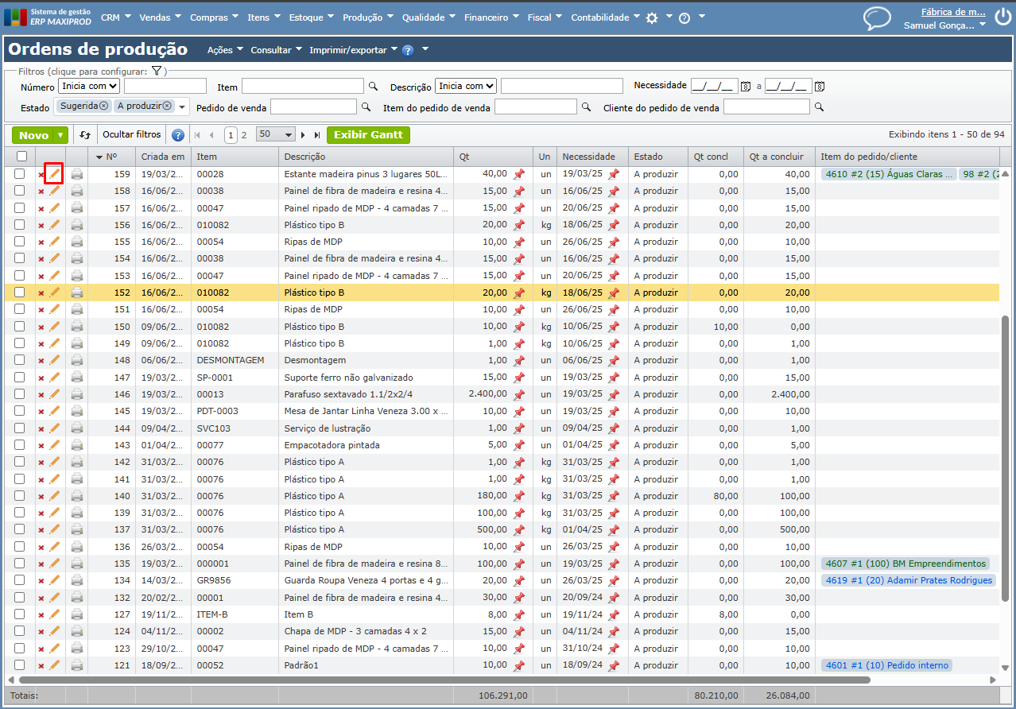
Task: Delete order 157 using red X icon
Action: tap(41, 208)
